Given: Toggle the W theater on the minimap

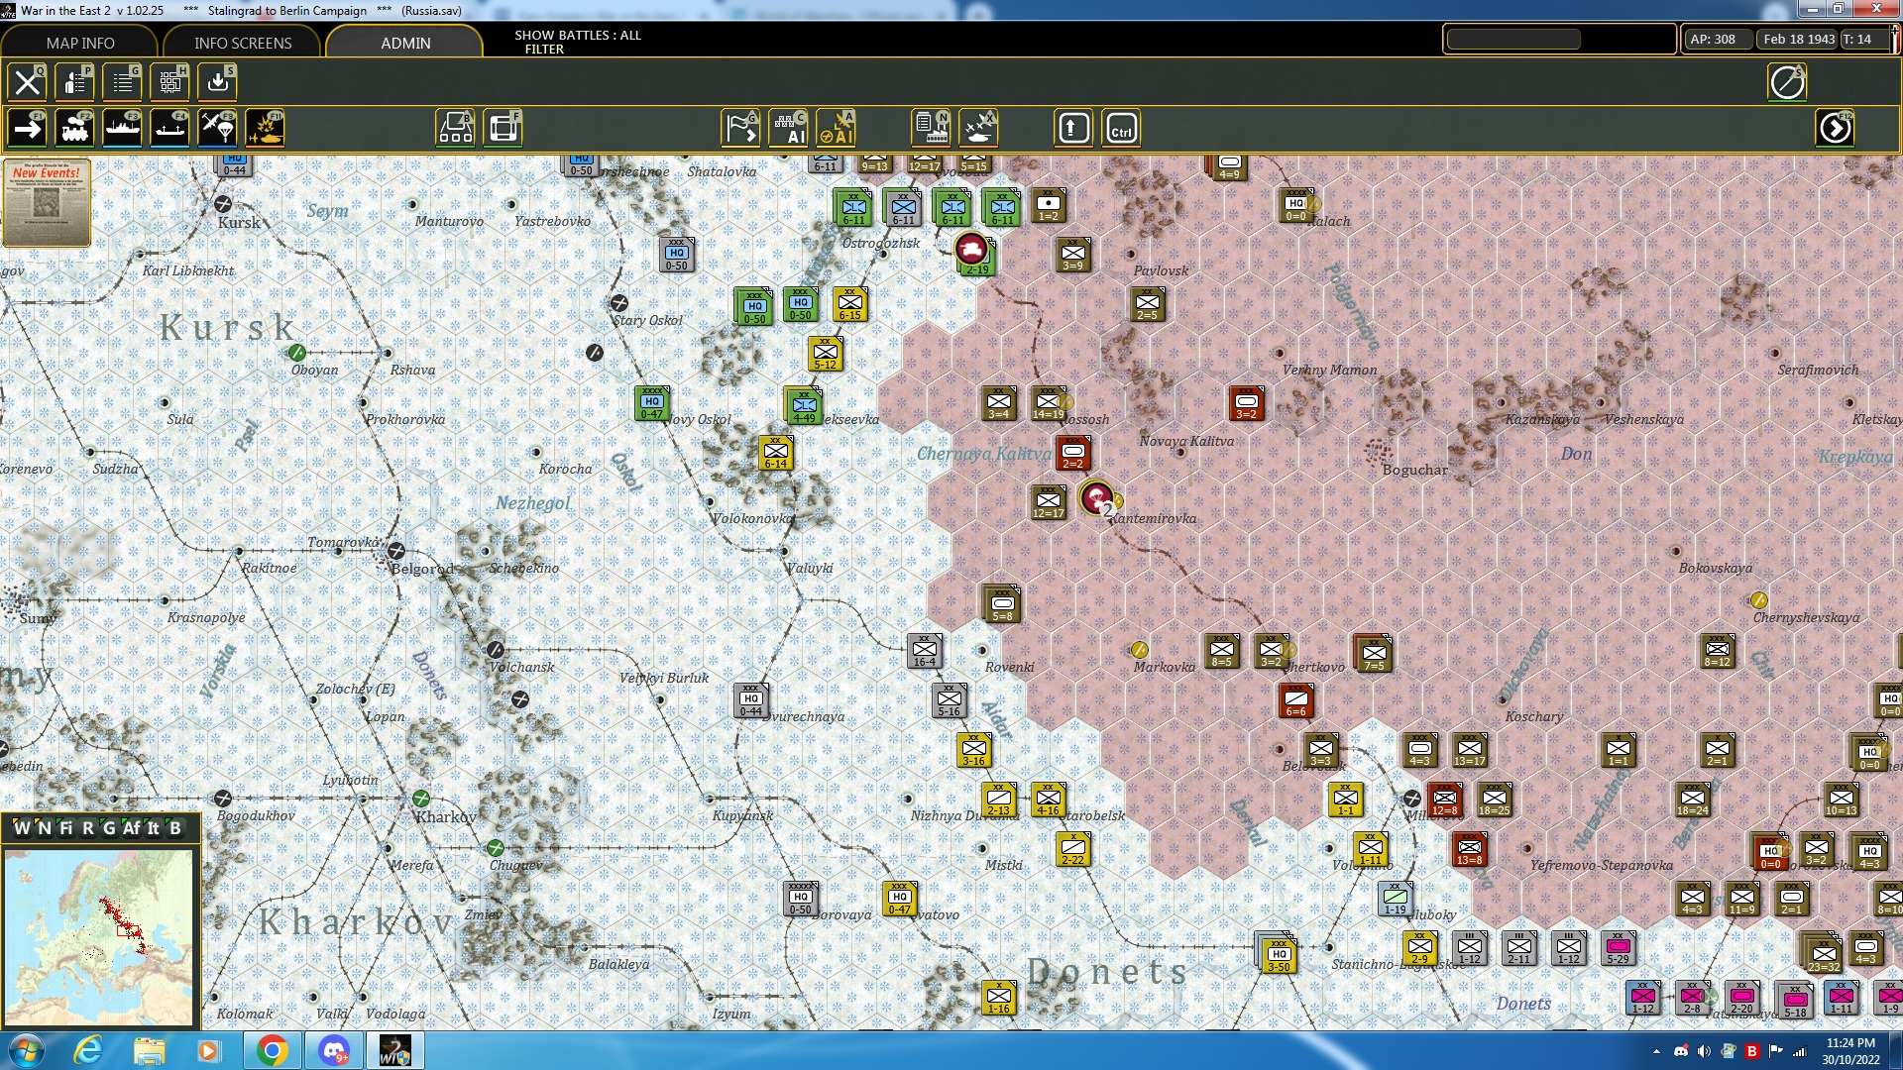Looking at the screenshot, I should [x=22, y=828].
